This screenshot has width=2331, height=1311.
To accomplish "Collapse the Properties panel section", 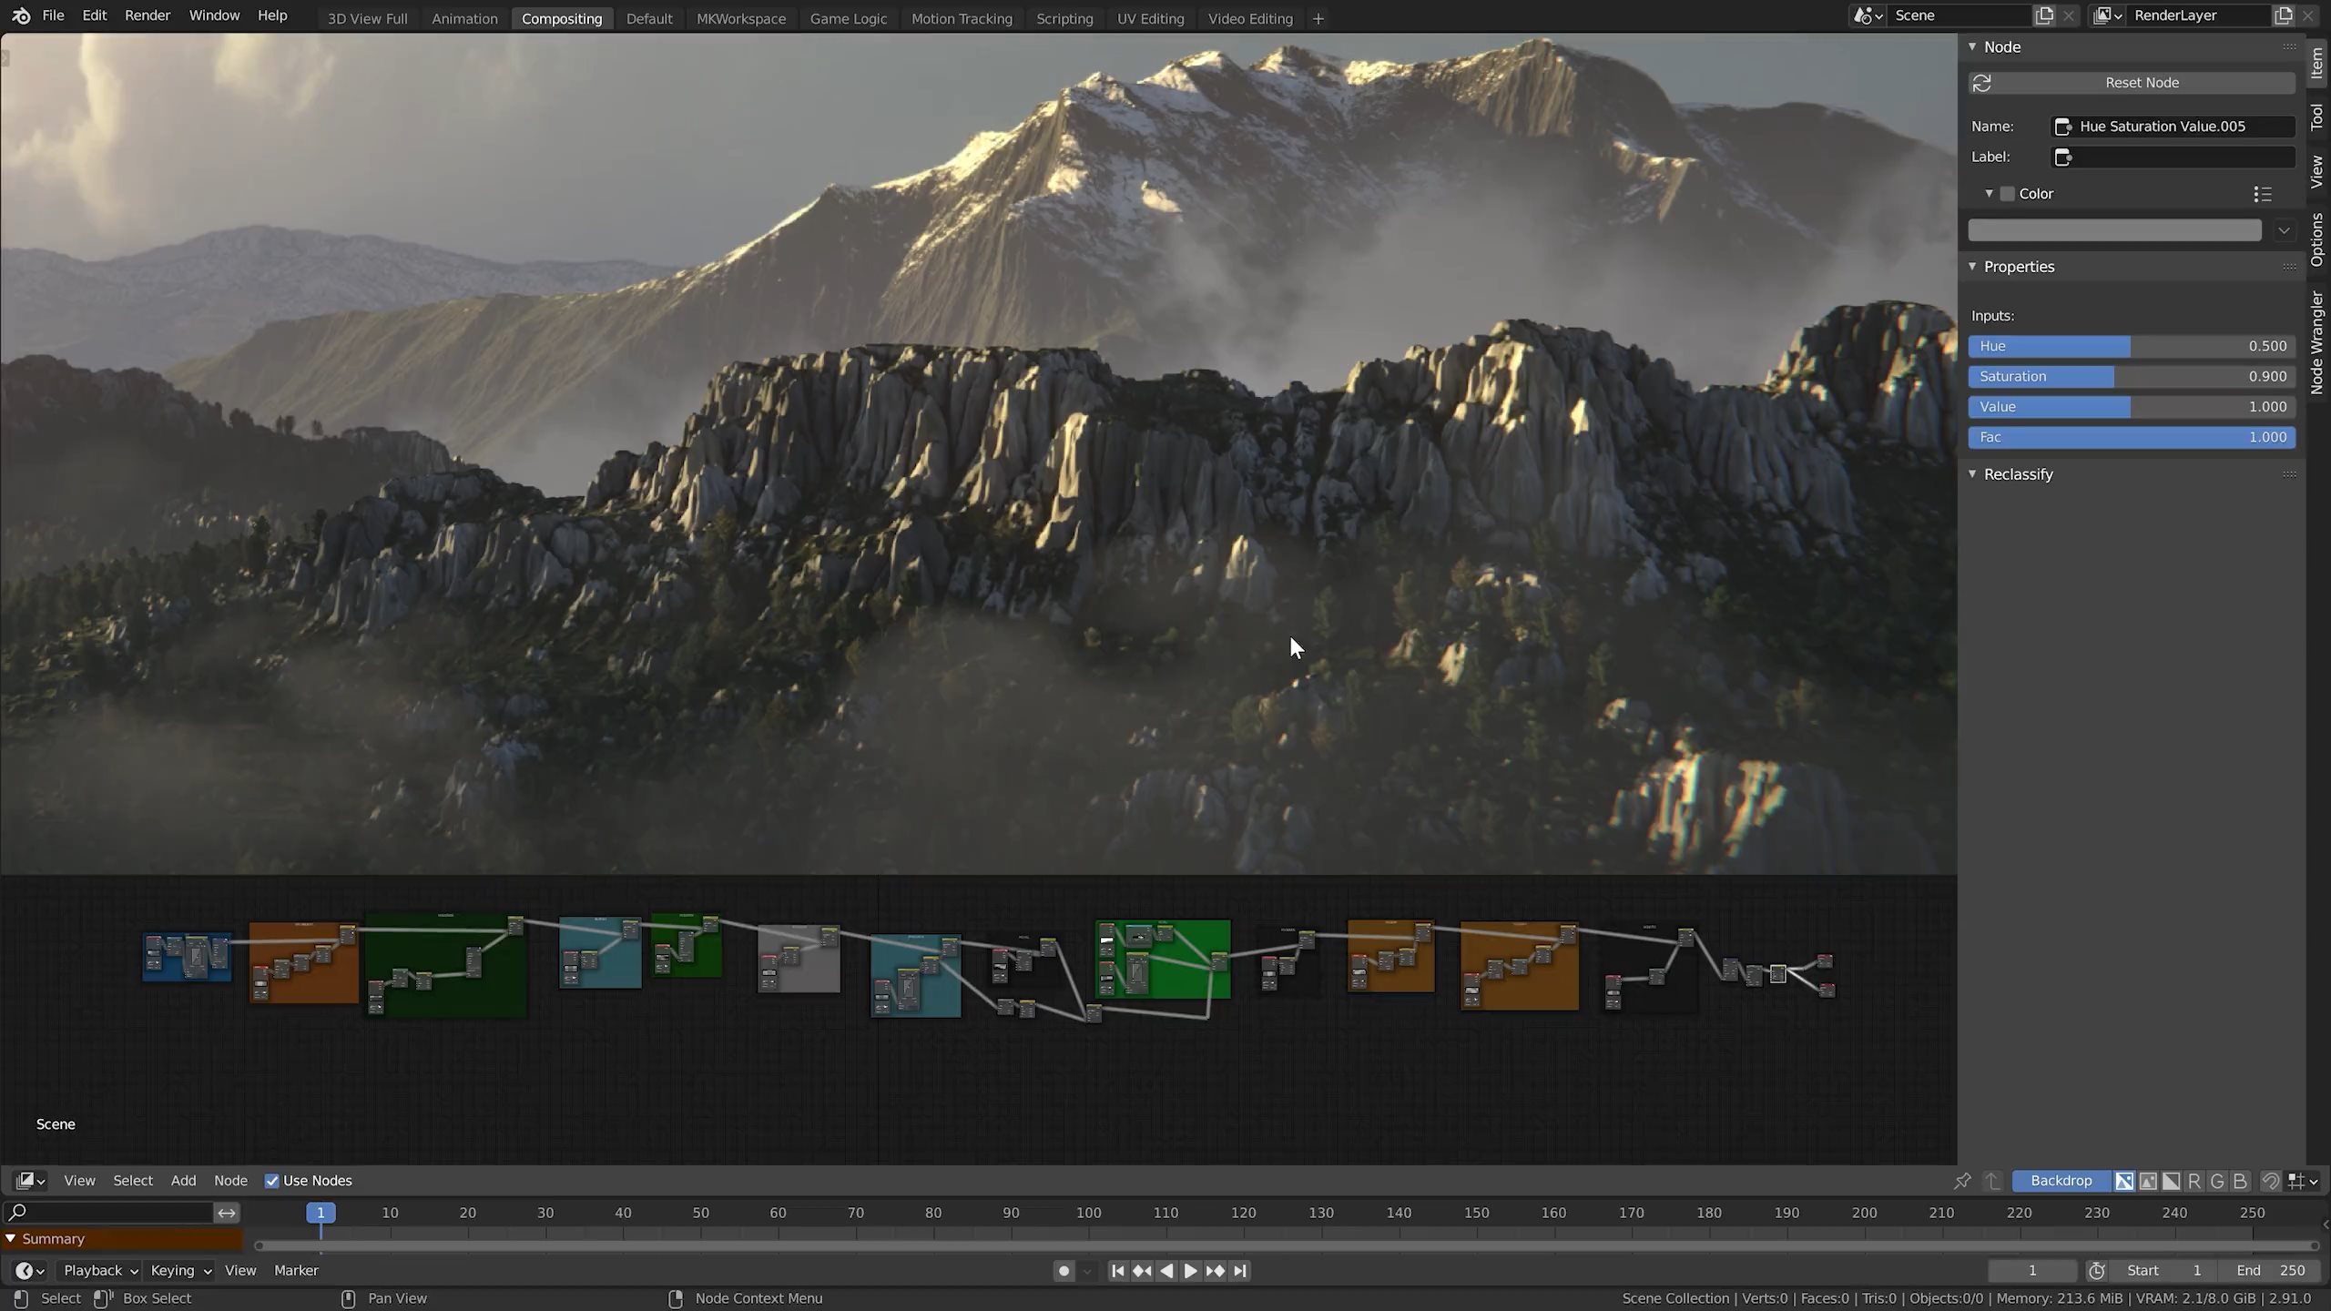I will click(x=1973, y=267).
